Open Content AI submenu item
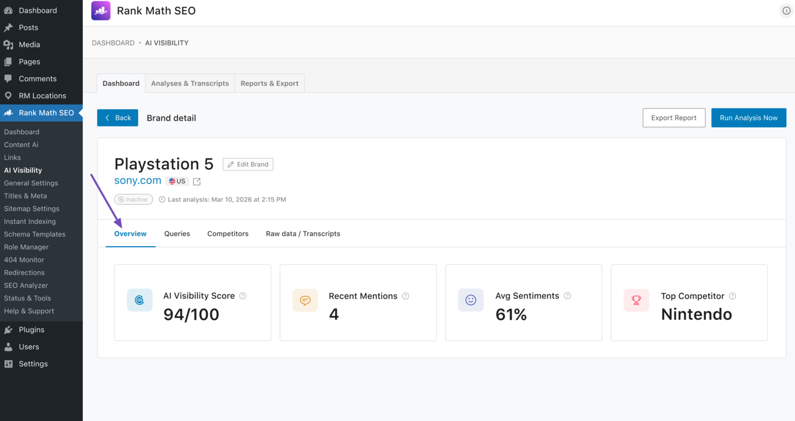Image resolution: width=795 pixels, height=421 pixels. (21, 144)
